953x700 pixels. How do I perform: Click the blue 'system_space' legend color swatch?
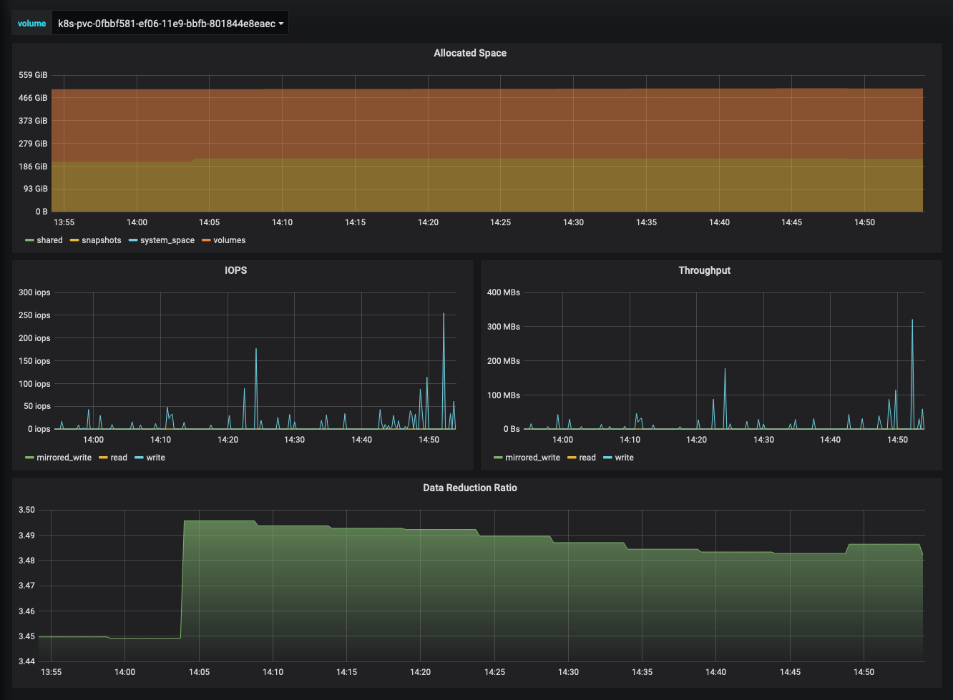[133, 240]
